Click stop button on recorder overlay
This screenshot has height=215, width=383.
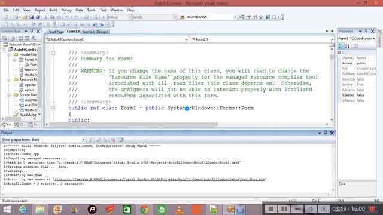(x=271, y=209)
